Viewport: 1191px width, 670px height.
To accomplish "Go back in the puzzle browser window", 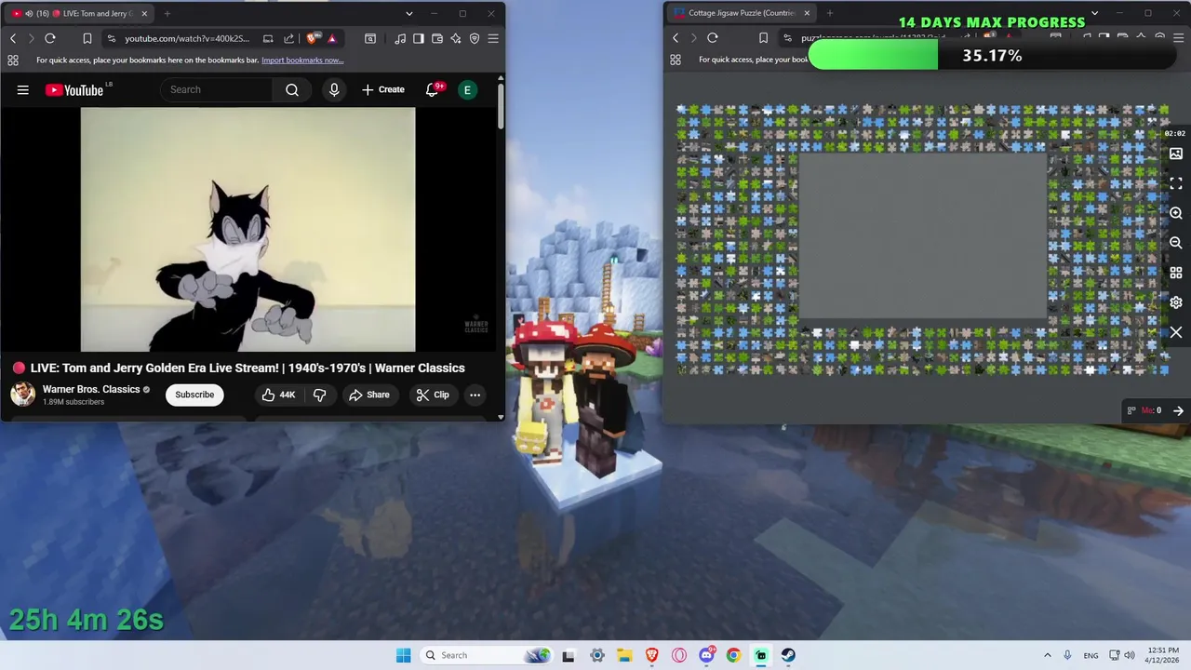I will [x=676, y=38].
